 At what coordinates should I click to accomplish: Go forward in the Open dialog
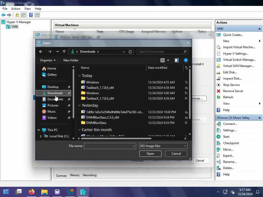tap(50, 52)
